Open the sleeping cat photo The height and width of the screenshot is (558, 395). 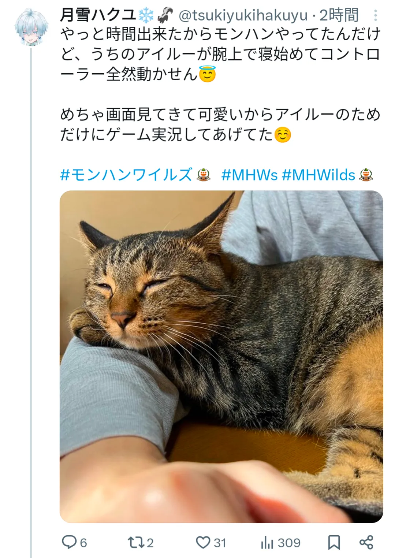click(x=221, y=356)
